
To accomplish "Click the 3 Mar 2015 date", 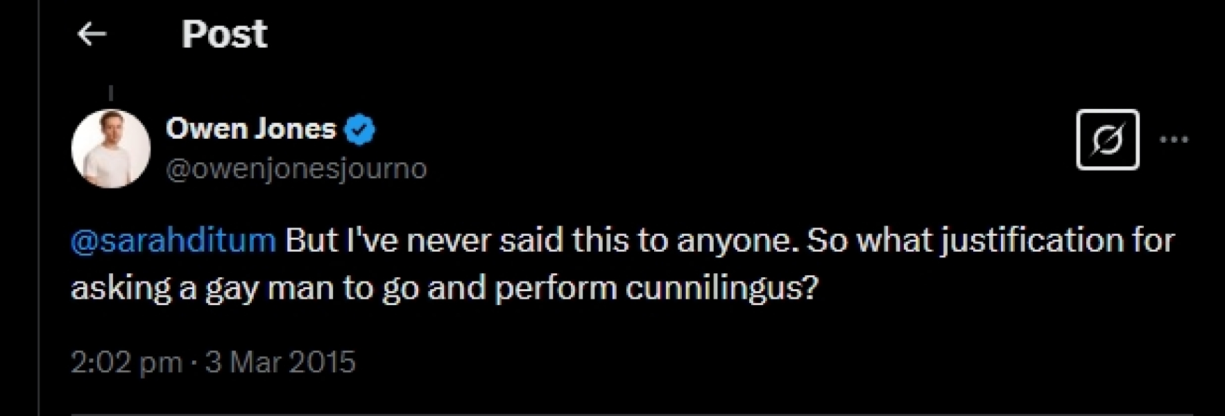I will click(x=280, y=363).
